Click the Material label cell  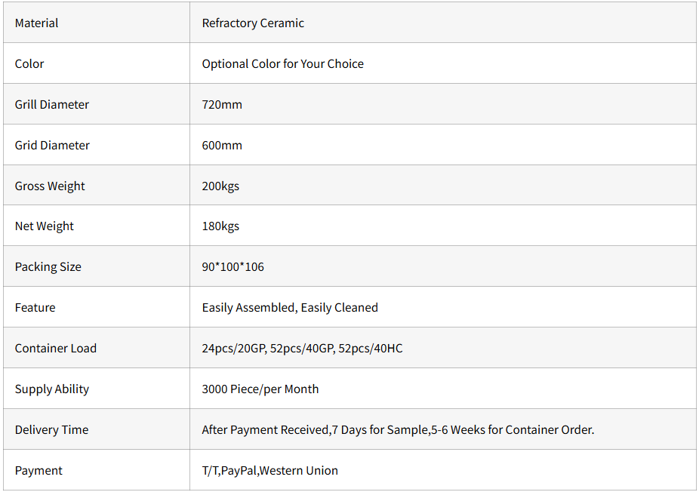click(36, 23)
